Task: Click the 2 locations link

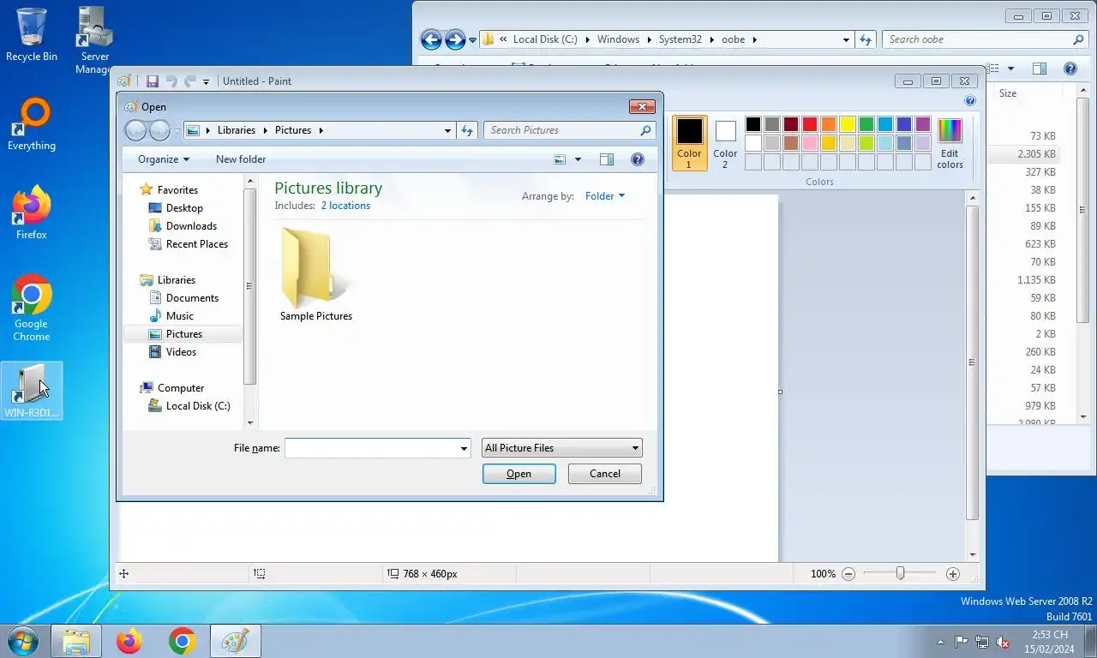Action: 345,206
